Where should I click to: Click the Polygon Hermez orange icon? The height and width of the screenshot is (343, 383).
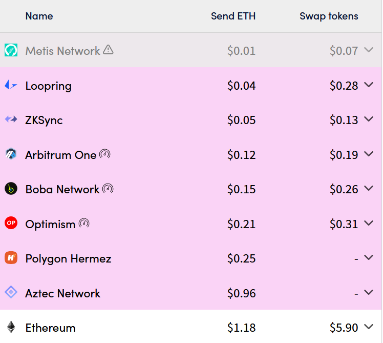click(x=11, y=257)
